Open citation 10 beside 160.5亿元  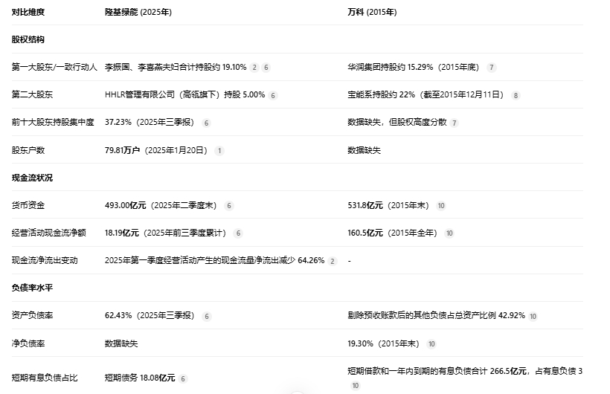(449, 233)
